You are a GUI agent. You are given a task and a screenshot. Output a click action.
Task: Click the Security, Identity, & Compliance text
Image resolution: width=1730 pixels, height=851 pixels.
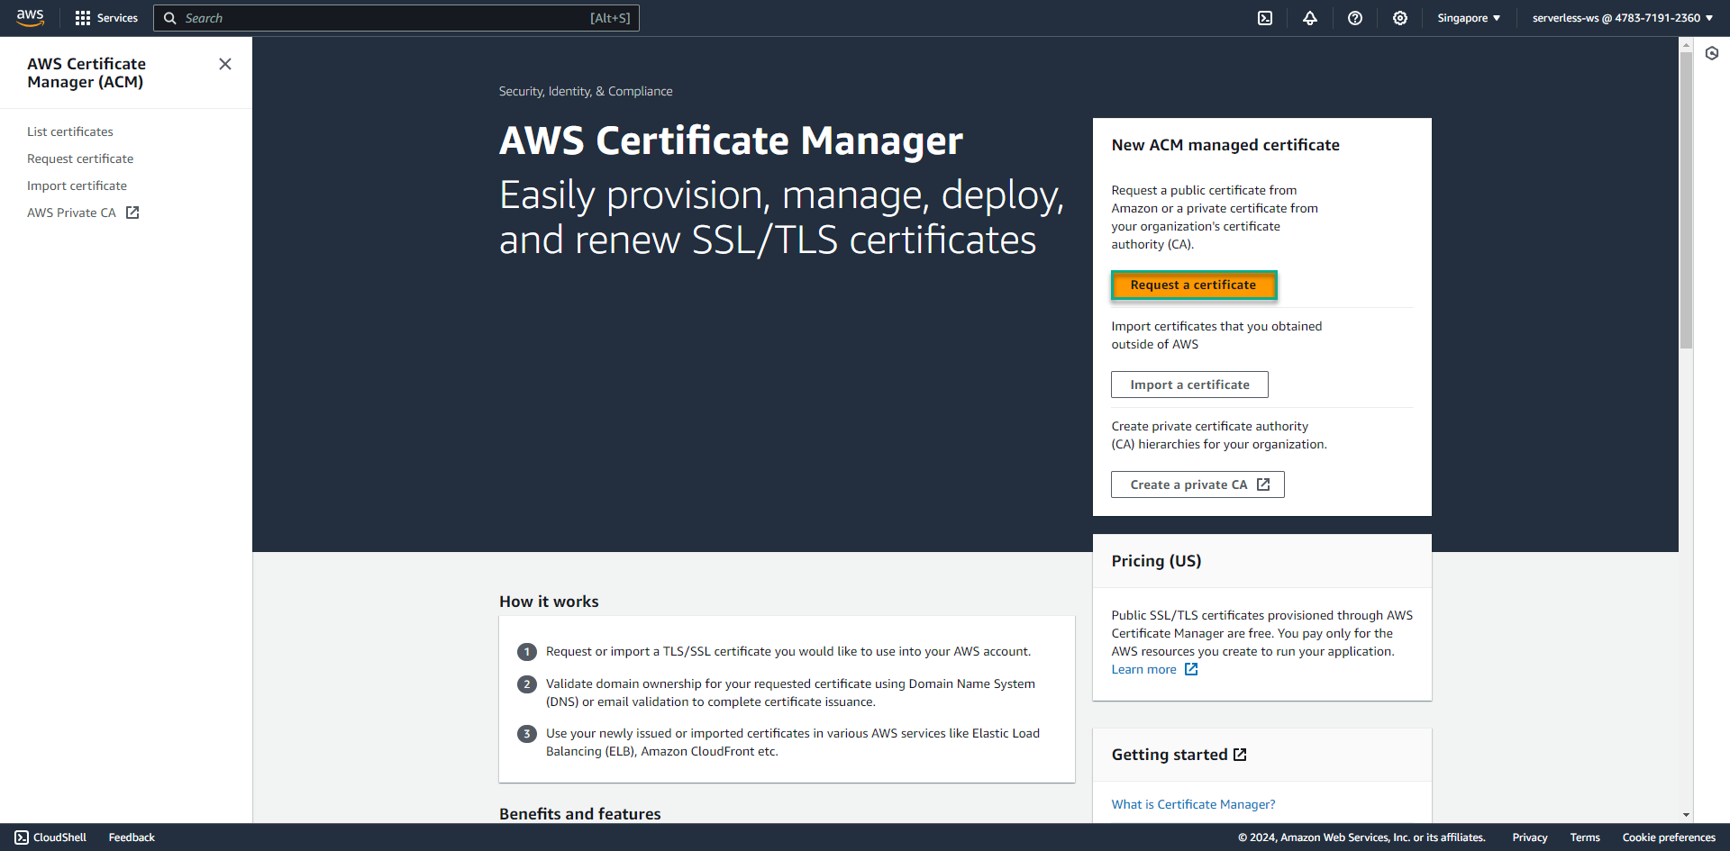pyautogui.click(x=586, y=91)
